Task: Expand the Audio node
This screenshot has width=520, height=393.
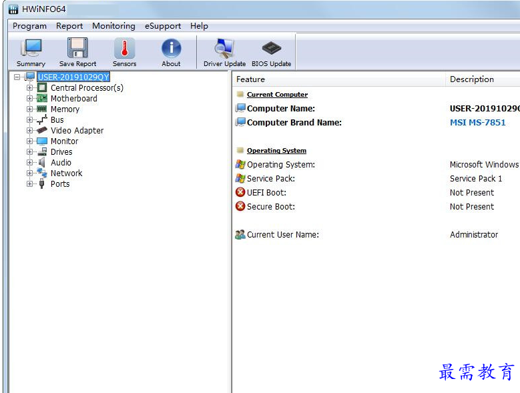Action: tap(29, 162)
